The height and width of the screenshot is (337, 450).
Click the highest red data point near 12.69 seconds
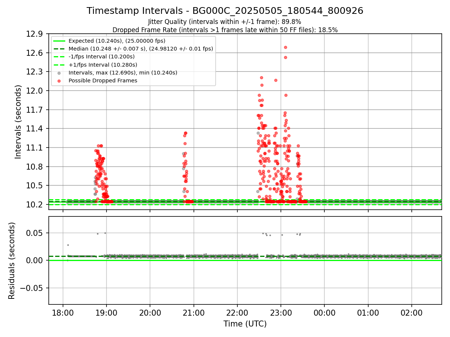tap(285, 48)
